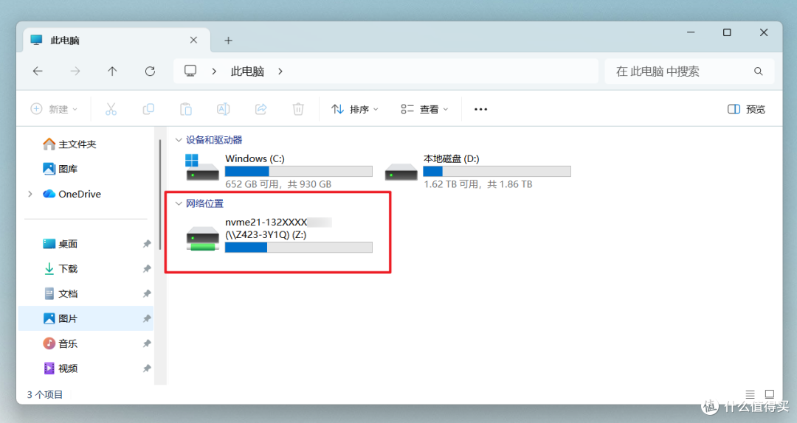
Task: Click the Share icon in toolbar
Action: point(261,109)
